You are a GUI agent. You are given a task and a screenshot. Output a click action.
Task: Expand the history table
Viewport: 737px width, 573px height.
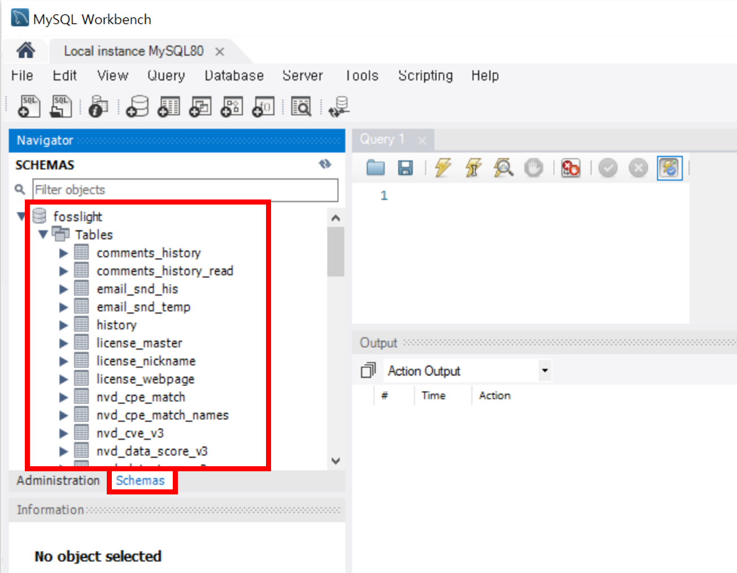click(x=63, y=325)
